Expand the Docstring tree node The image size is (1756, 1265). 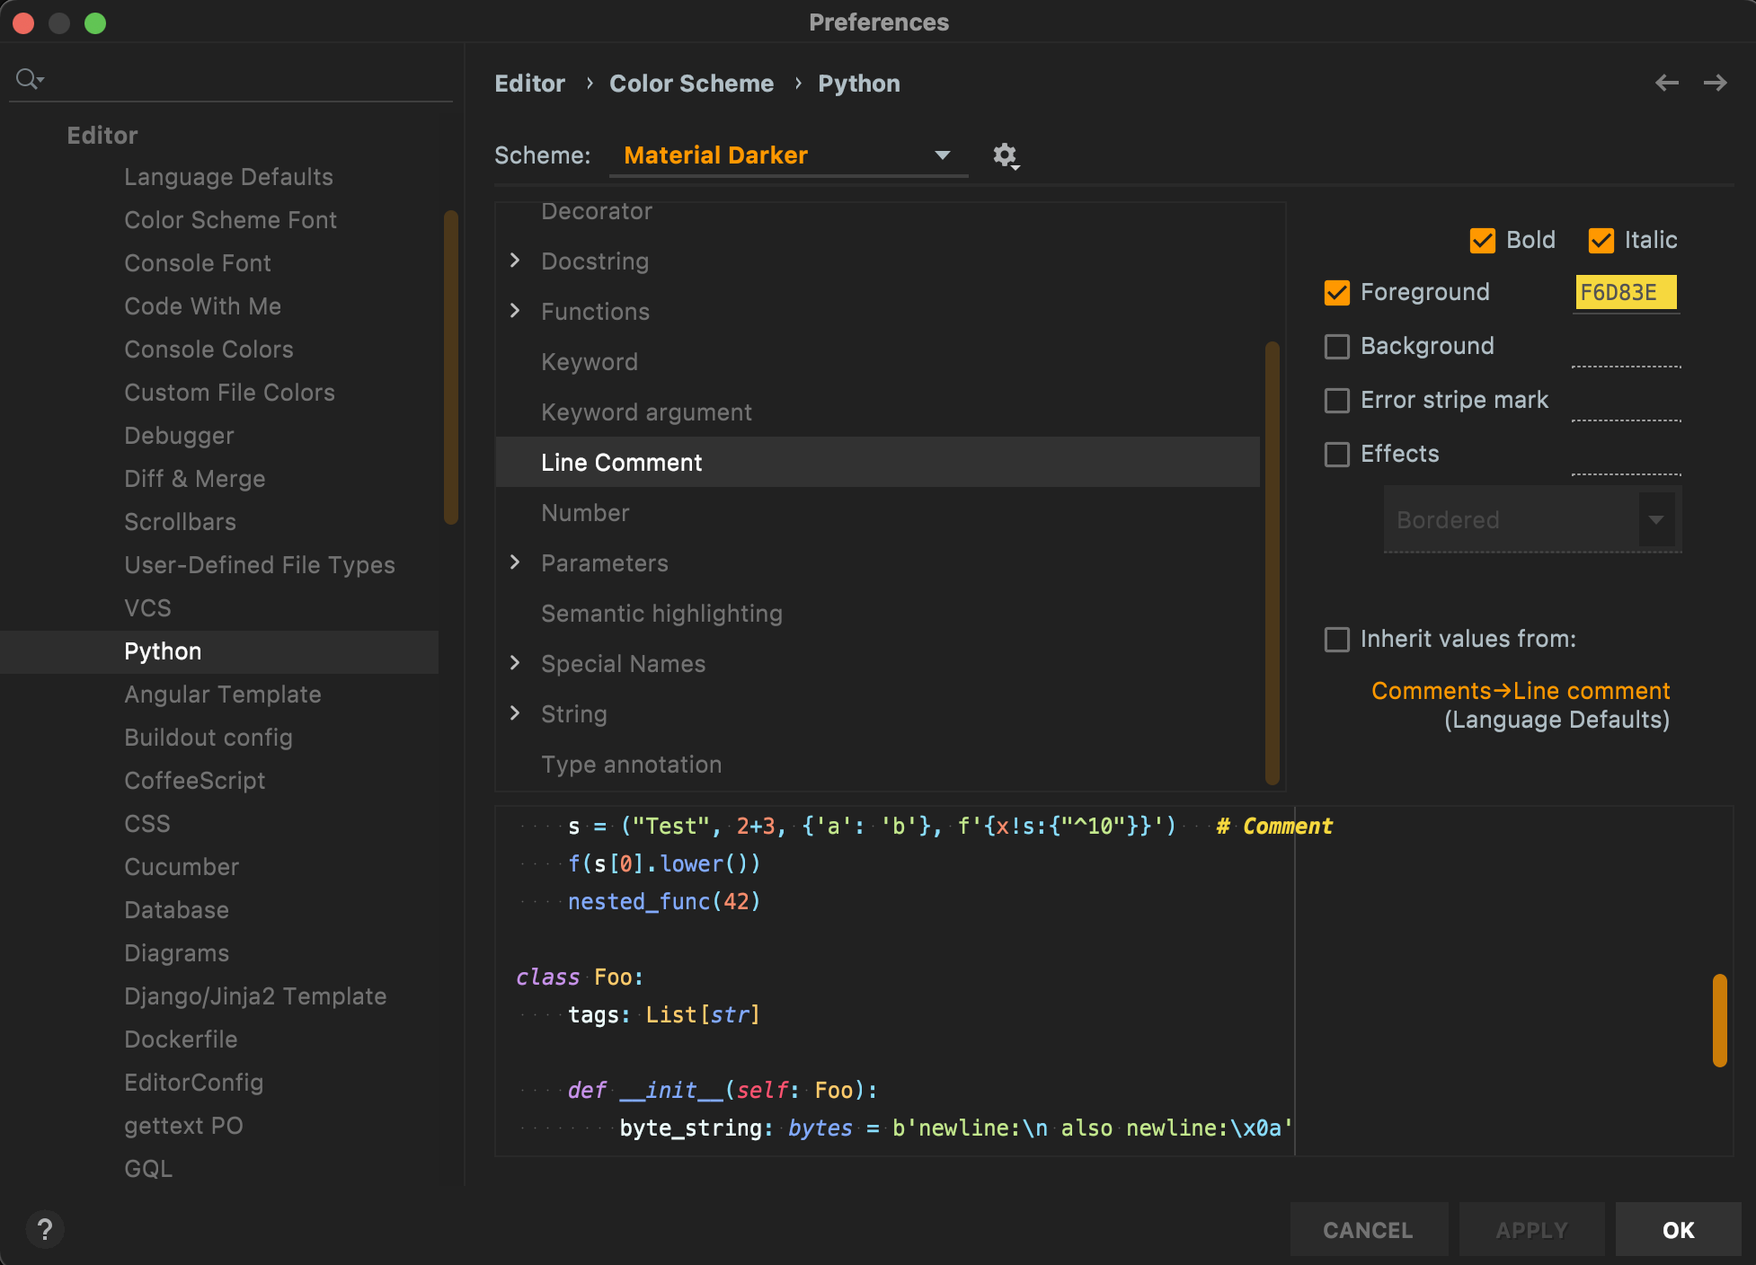[515, 261]
